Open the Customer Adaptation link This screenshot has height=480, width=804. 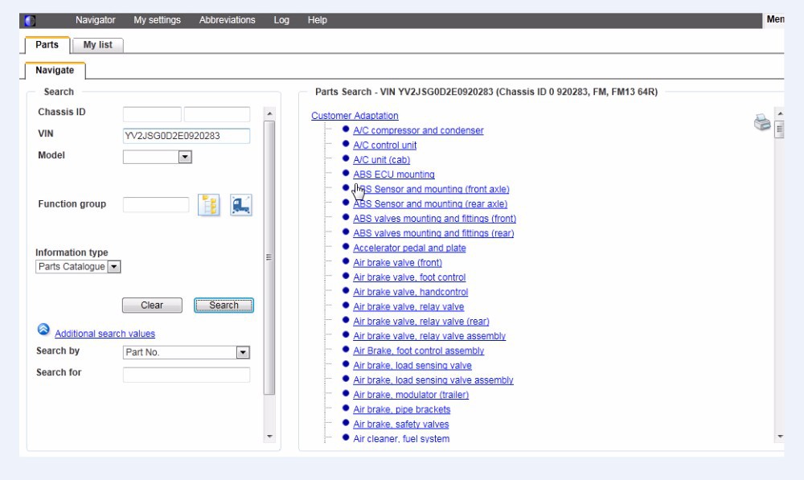click(x=355, y=116)
